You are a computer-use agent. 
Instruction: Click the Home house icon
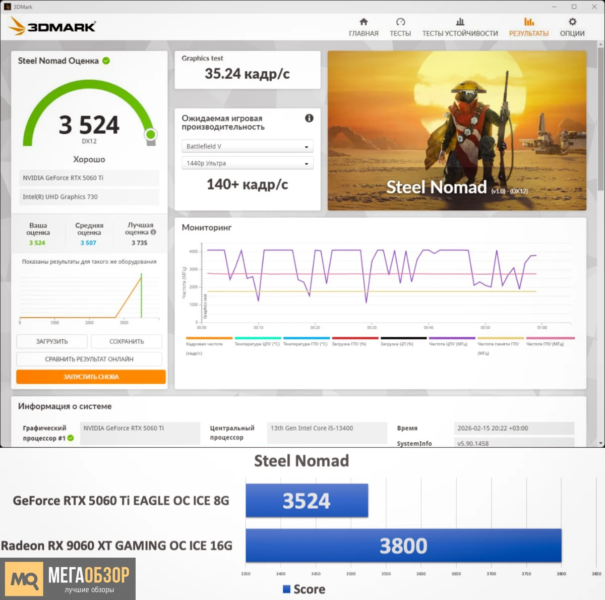[364, 22]
